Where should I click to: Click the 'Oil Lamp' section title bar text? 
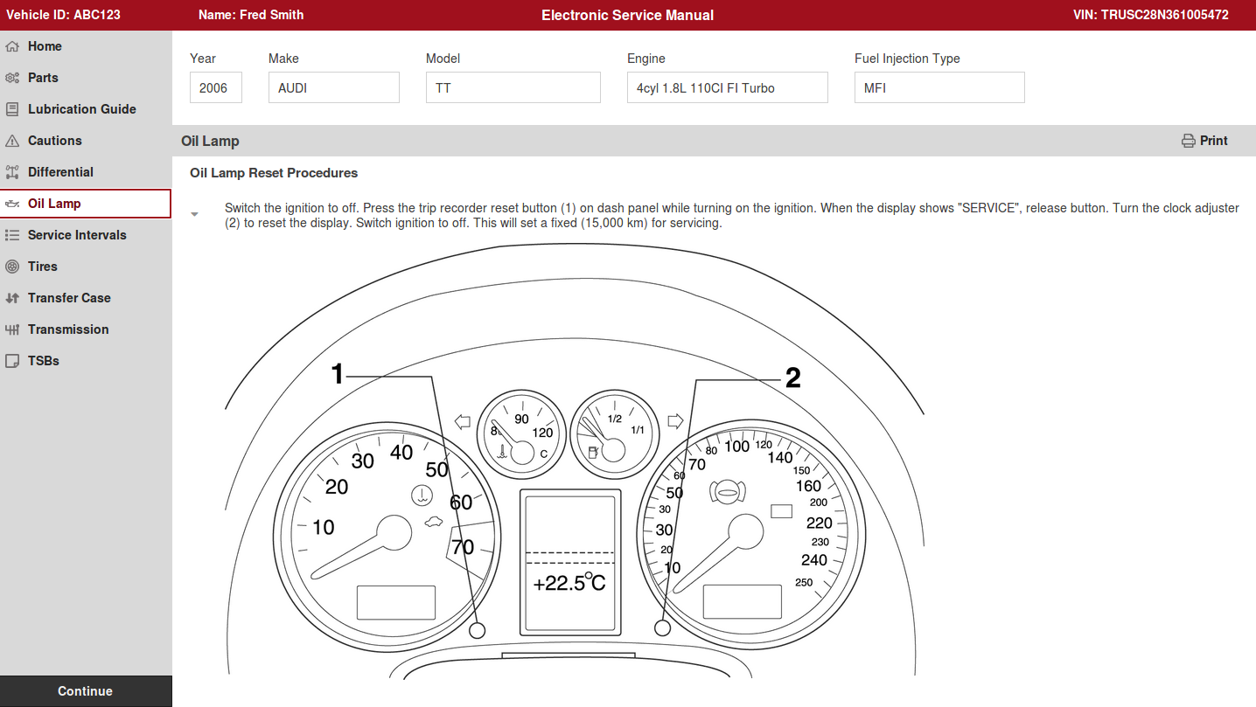click(210, 141)
